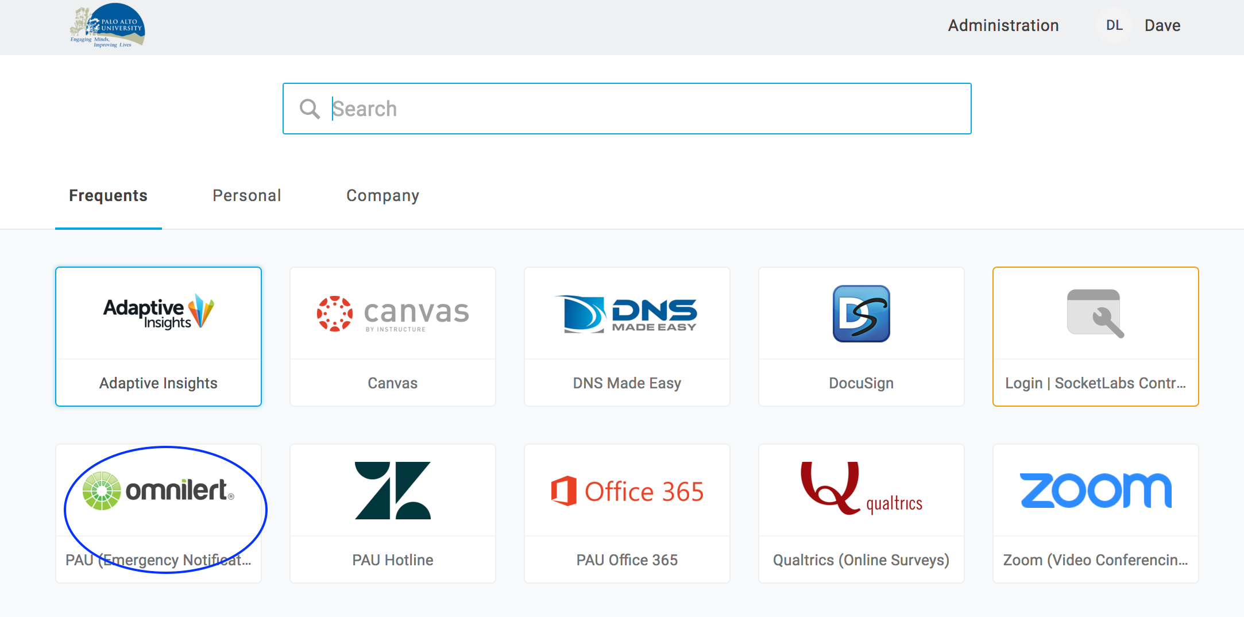
Task: Switch to the Company tab
Action: pyautogui.click(x=383, y=196)
